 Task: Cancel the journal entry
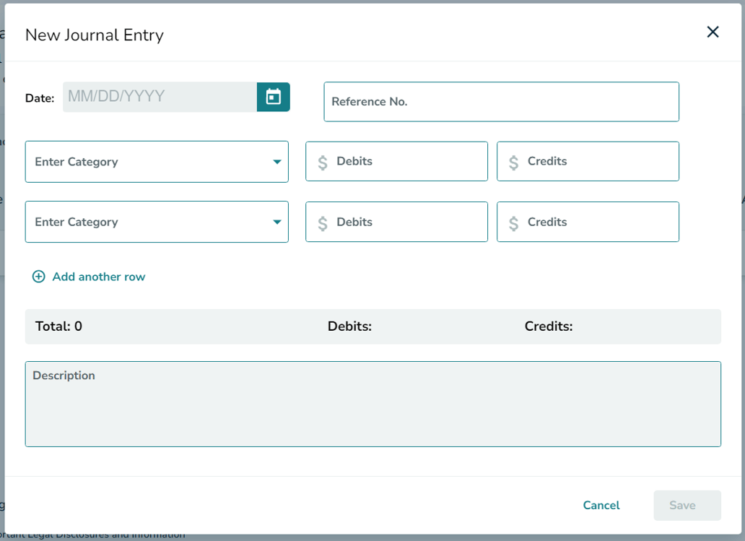point(601,506)
